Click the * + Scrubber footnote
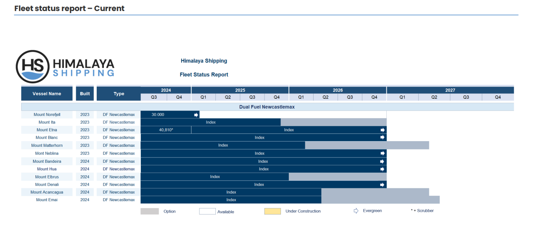The height and width of the screenshot is (232, 534). pyautogui.click(x=422, y=211)
